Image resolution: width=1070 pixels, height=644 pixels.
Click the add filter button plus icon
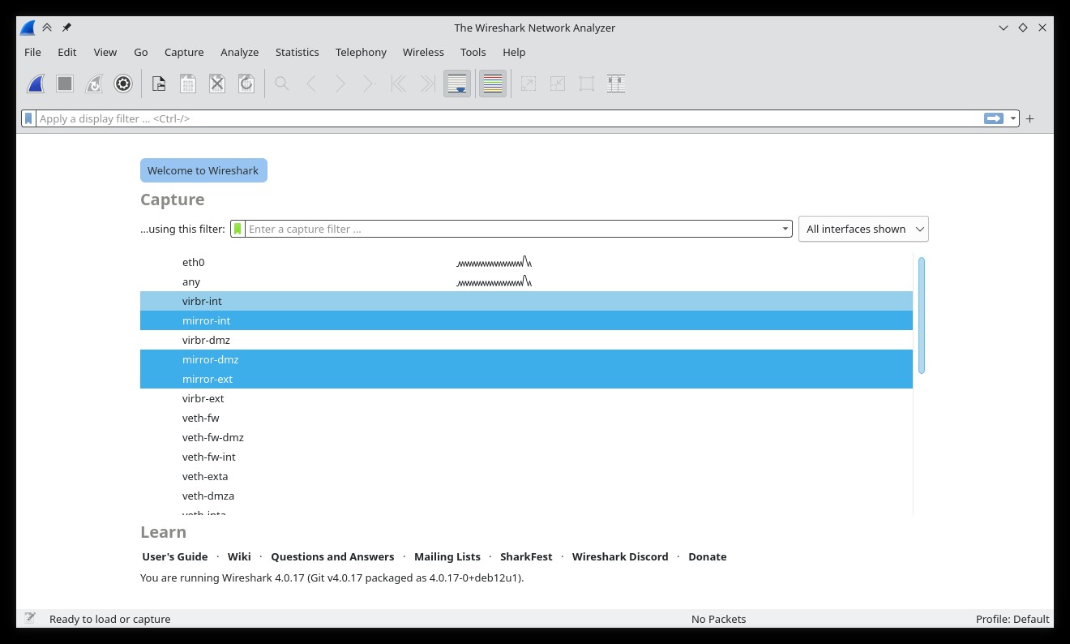click(x=1030, y=118)
